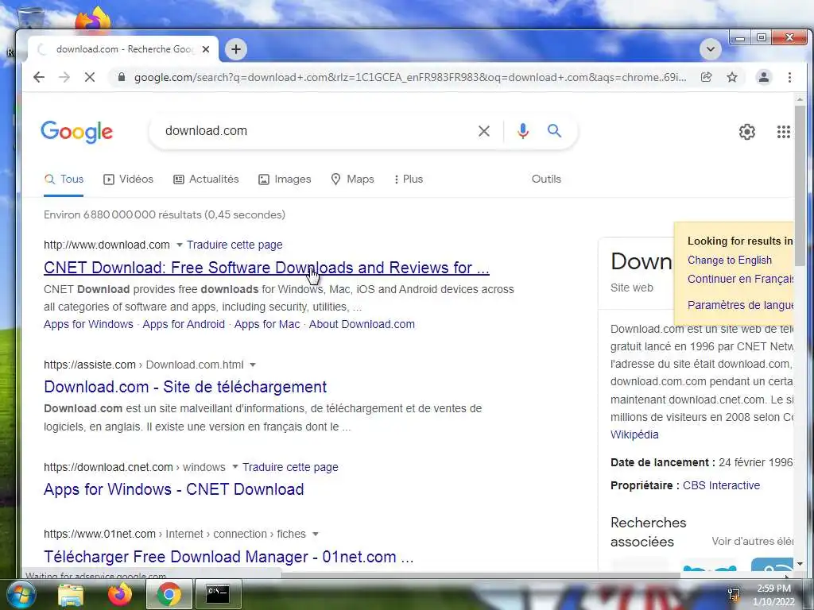The width and height of the screenshot is (814, 610).
Task: Start voice search with the microphone
Action: 523,131
